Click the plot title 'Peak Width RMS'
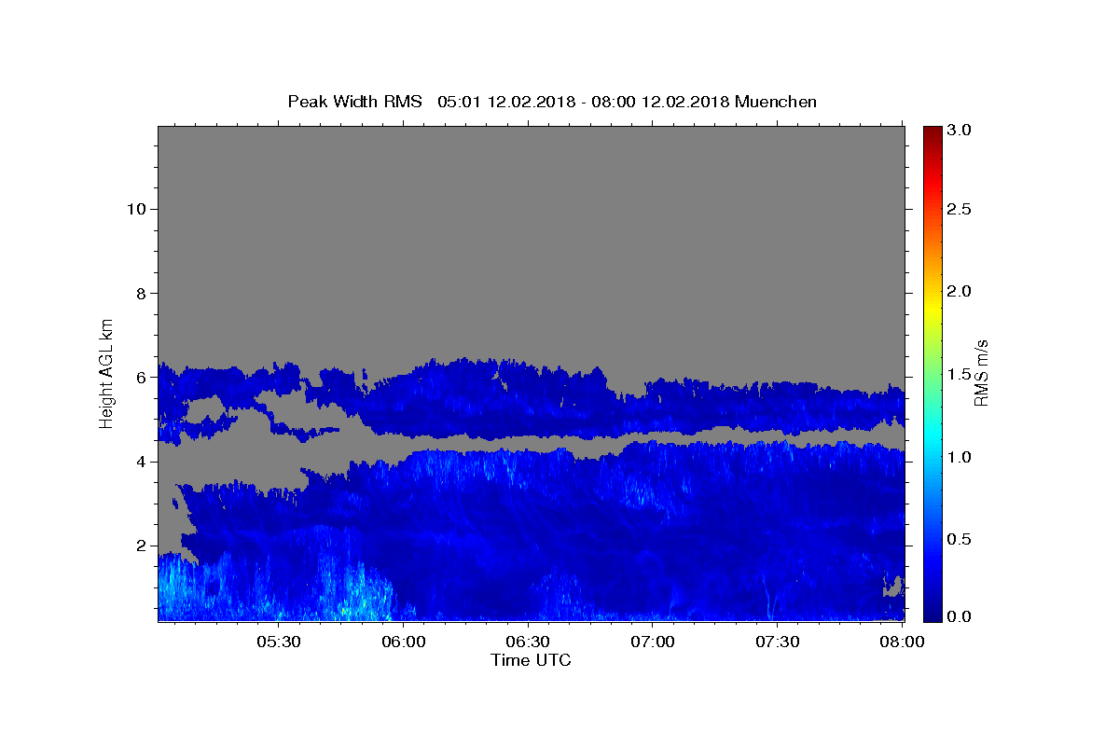The height and width of the screenshot is (746, 1119). coord(355,102)
